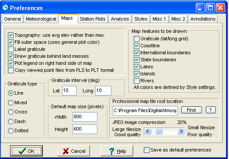Switch to the Station Plots tab
Viewport: 229px width, 159px height.
pos(93,19)
